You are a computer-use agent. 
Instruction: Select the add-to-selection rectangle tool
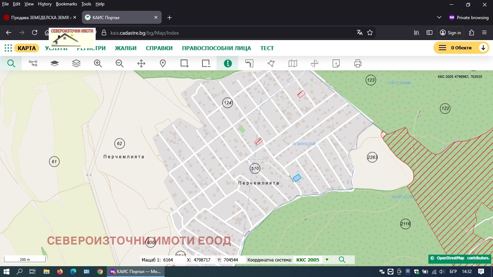[x=184, y=63]
